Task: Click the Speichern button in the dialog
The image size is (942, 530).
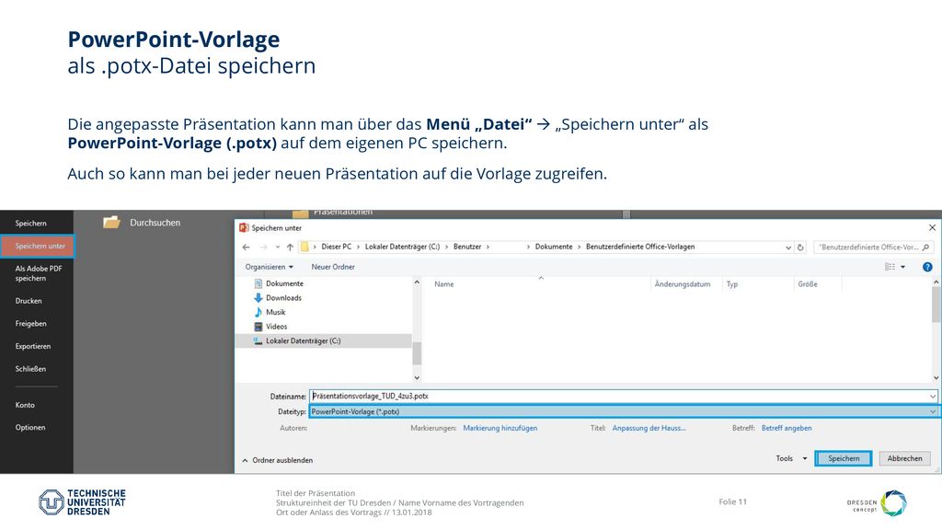Action: (844, 458)
